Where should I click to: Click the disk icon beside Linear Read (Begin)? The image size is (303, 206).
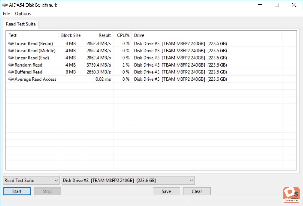coord(11,43)
